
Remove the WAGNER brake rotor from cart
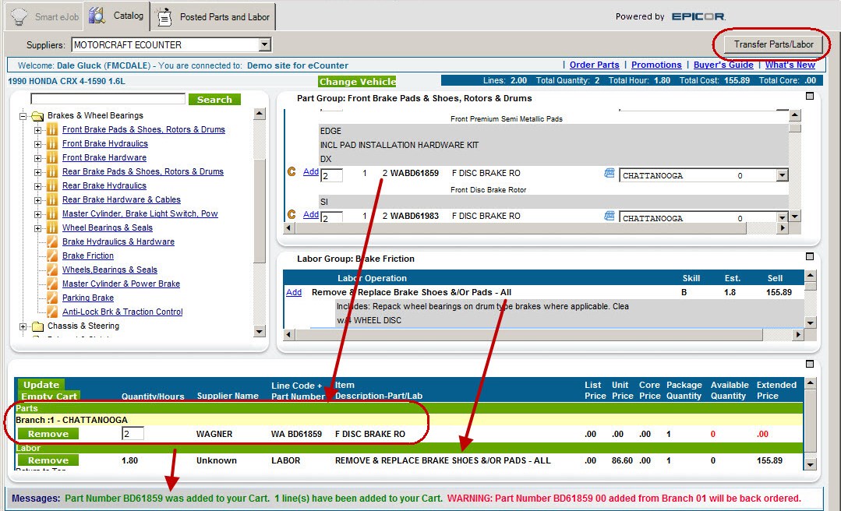(48, 434)
